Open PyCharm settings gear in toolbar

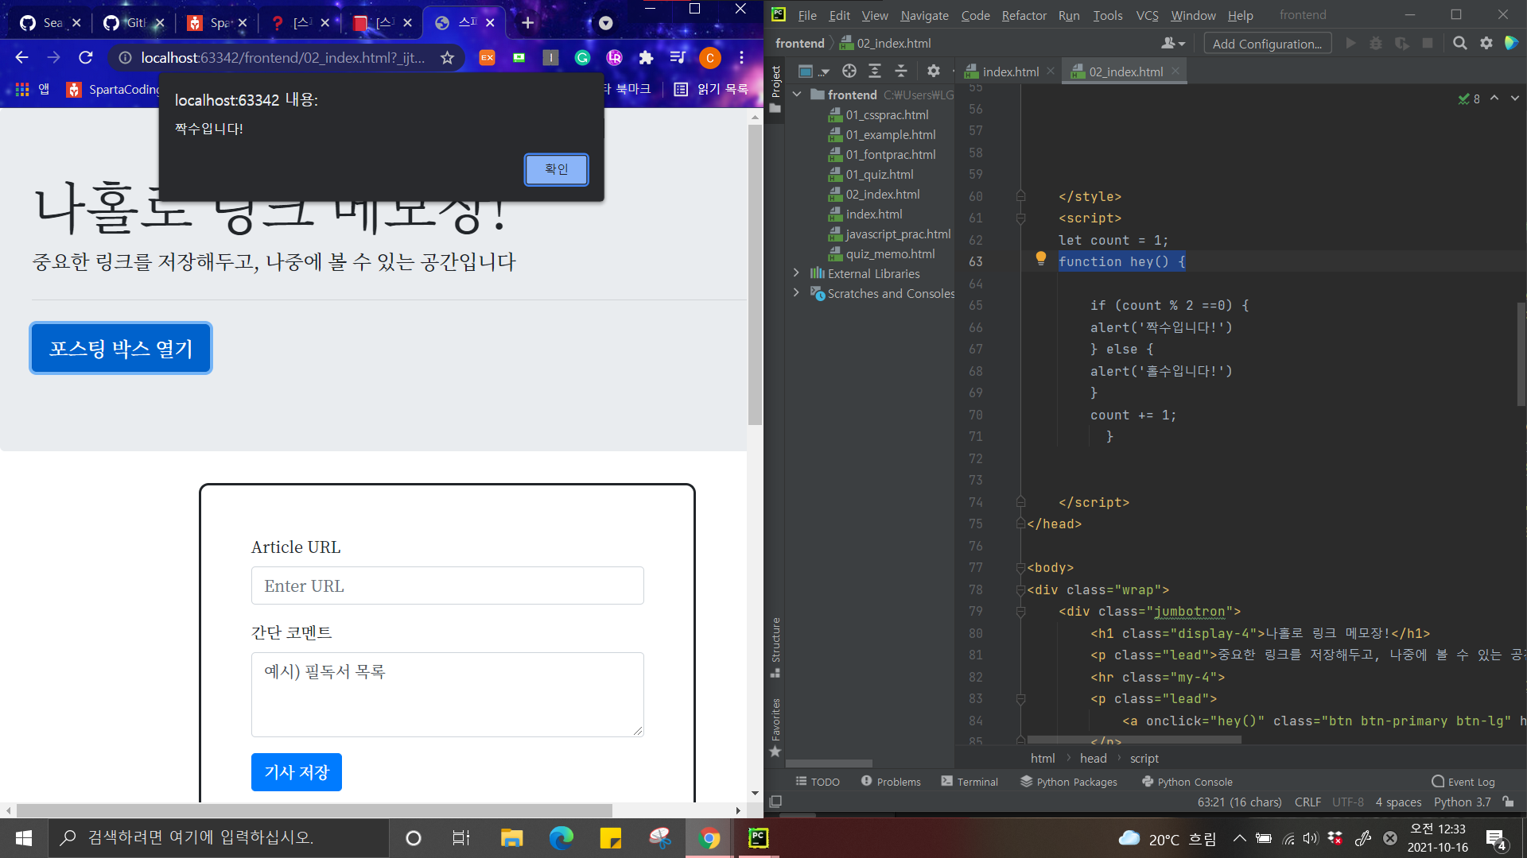(x=1486, y=44)
